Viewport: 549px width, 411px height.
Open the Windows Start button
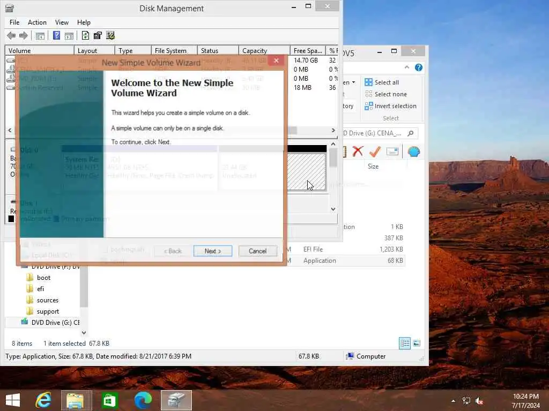tap(13, 400)
